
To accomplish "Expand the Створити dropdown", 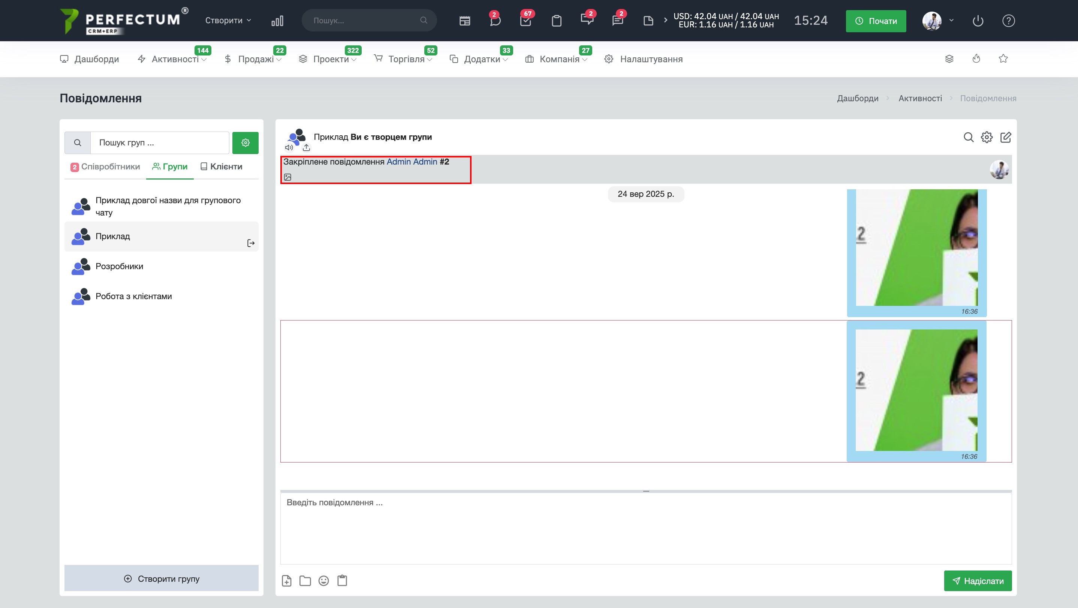I will 228,21.
